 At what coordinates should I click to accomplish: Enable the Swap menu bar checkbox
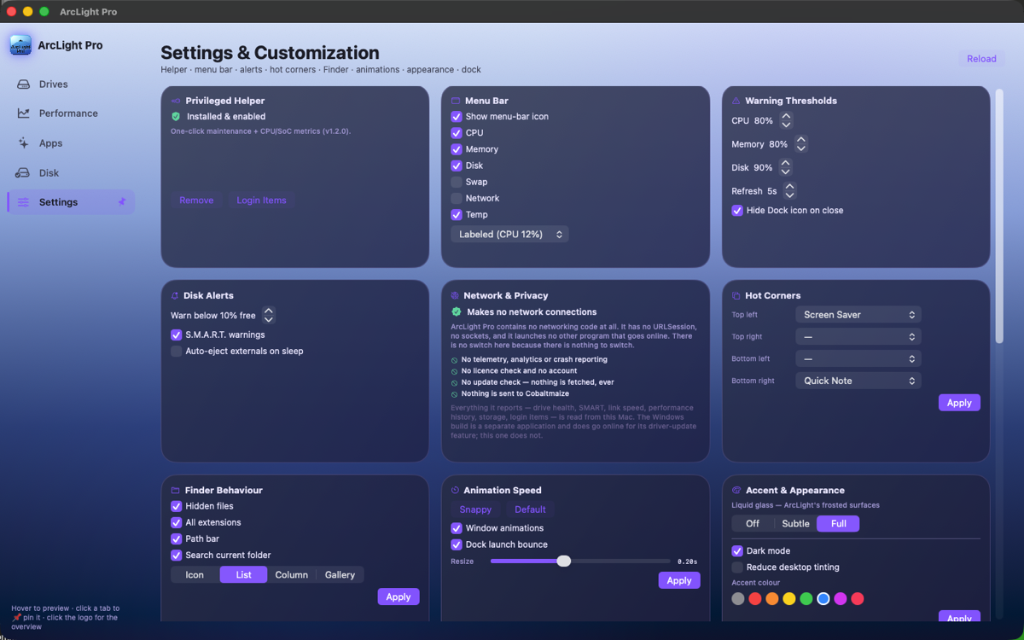[x=457, y=182]
